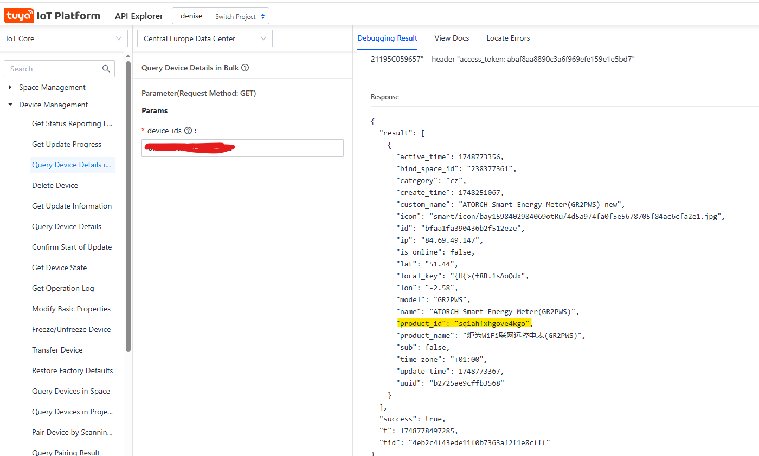Viewport: 759px width, 456px height.
Task: Select Query Pairing Result API
Action: [x=66, y=453]
